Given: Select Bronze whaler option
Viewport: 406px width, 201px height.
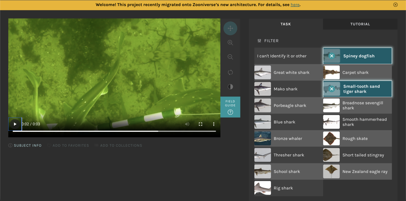Looking at the screenshot, I should coord(288,138).
